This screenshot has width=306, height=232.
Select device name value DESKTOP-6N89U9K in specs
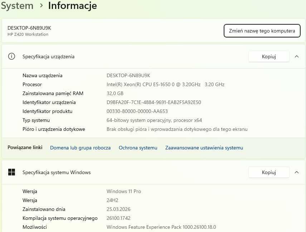[x=128, y=75]
